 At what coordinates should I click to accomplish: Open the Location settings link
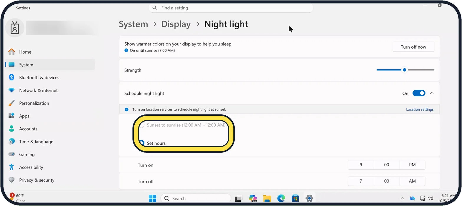(420, 109)
